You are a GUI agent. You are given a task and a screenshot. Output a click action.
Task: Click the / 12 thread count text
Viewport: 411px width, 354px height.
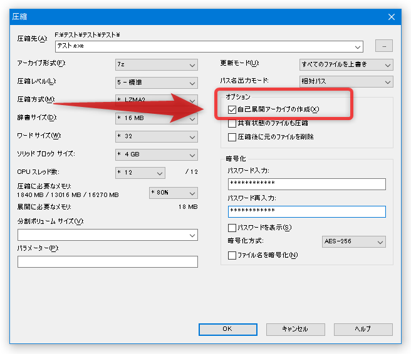pos(191,172)
